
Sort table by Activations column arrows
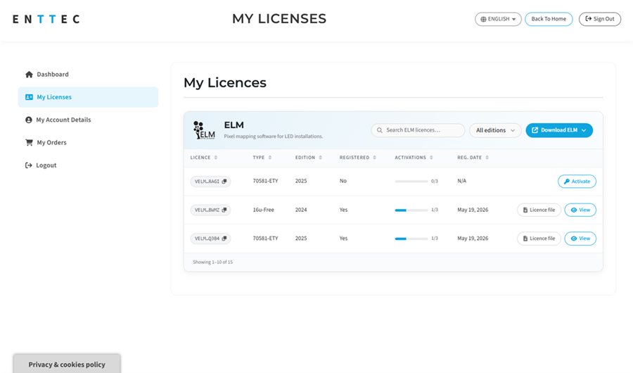(431, 158)
